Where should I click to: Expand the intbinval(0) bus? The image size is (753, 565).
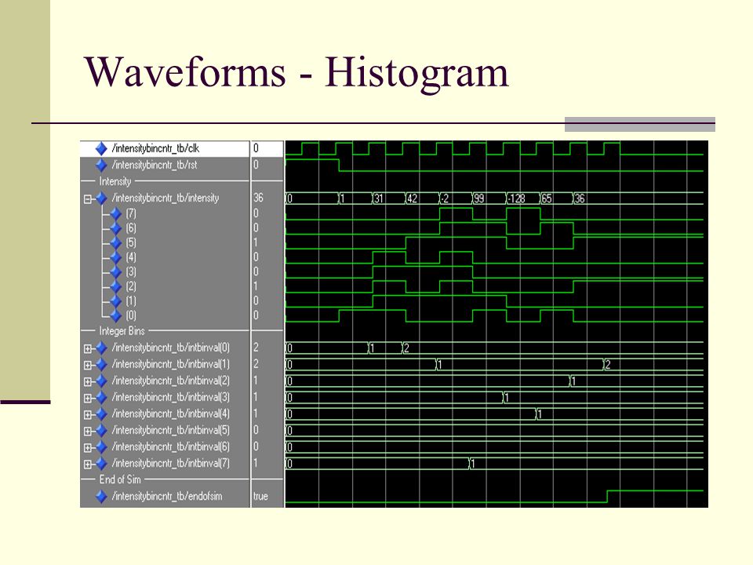pos(87,348)
